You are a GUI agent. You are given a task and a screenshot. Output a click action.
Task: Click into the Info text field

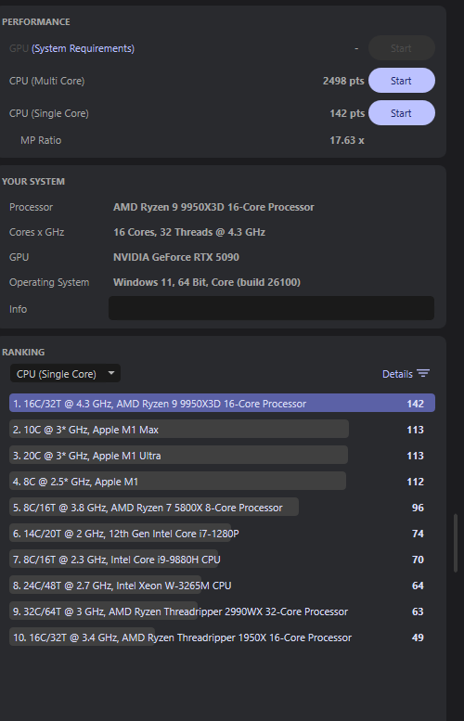[271, 308]
